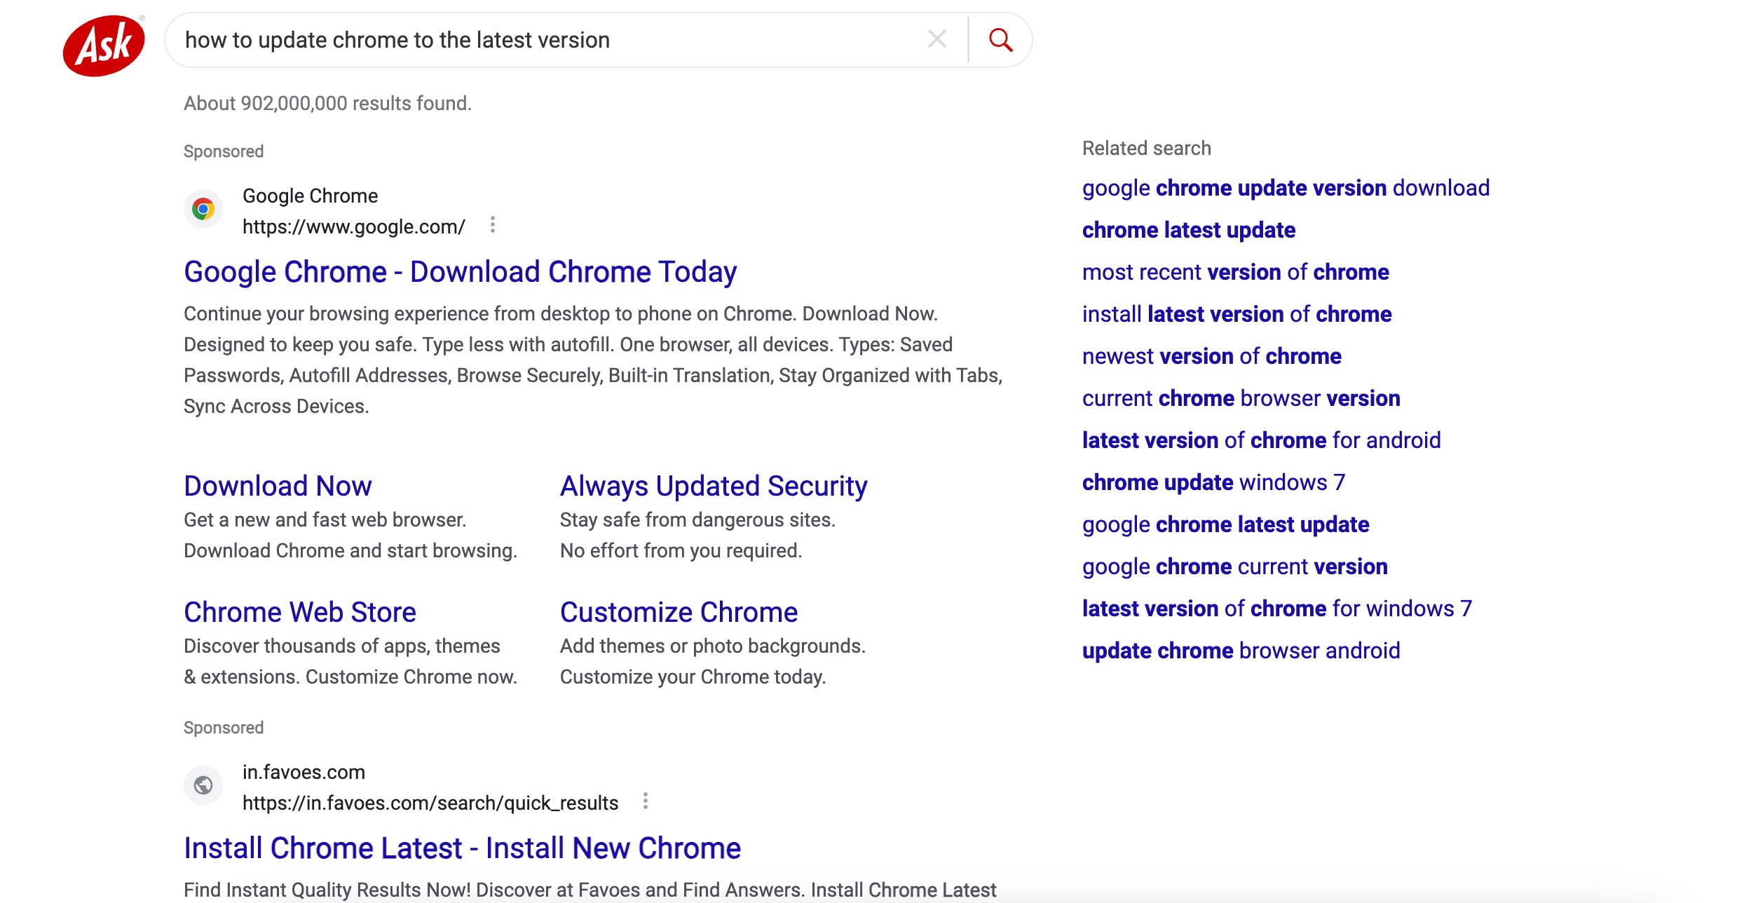This screenshot has width=1744, height=903.
Task: Open the Customize Chrome sitelink
Action: click(679, 612)
